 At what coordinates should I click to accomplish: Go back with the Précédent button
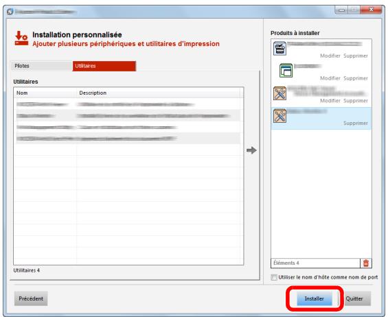(31, 298)
